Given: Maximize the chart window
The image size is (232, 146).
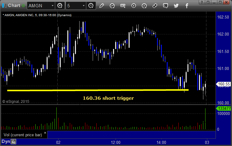Looking at the screenshot, I should [220, 2].
